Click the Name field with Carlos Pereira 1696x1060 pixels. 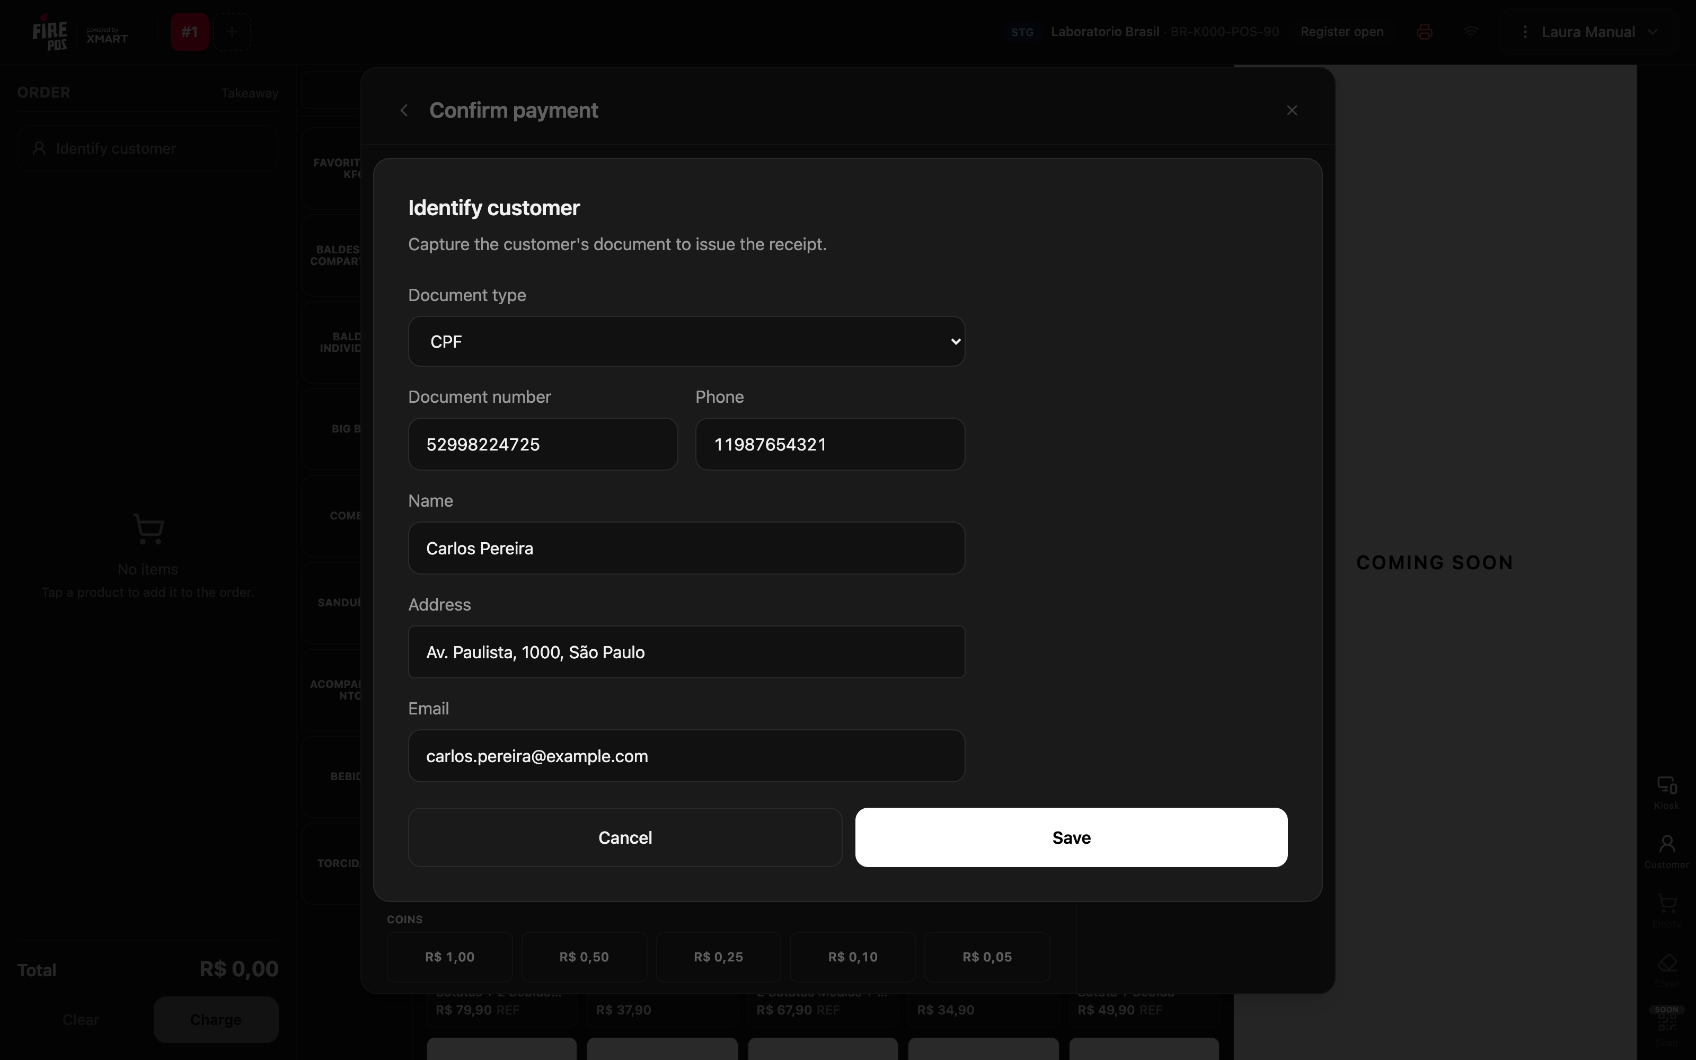(686, 548)
